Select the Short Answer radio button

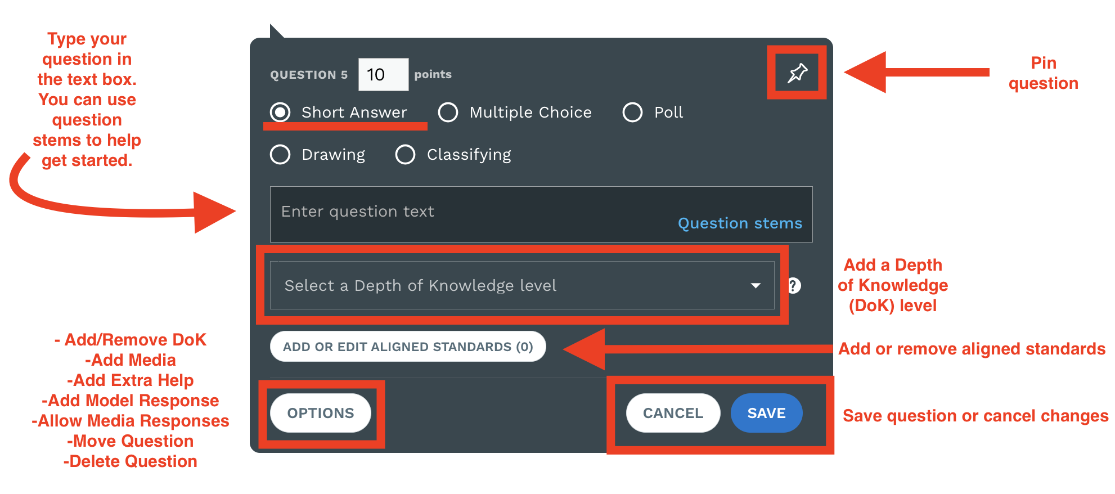click(x=280, y=113)
